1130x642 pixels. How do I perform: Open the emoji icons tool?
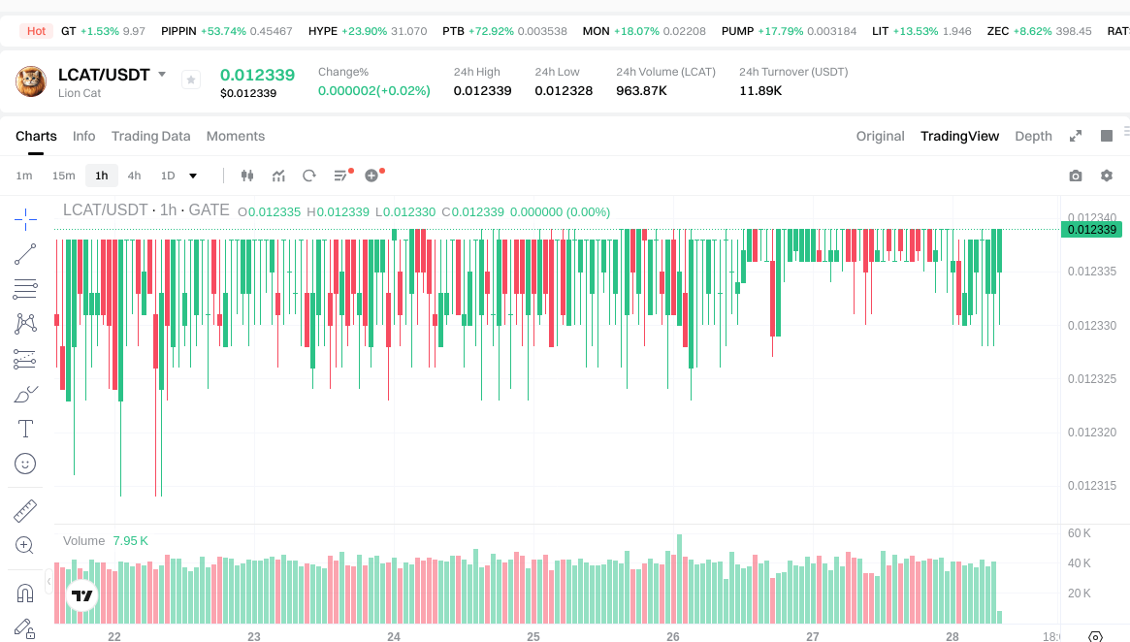(25, 464)
